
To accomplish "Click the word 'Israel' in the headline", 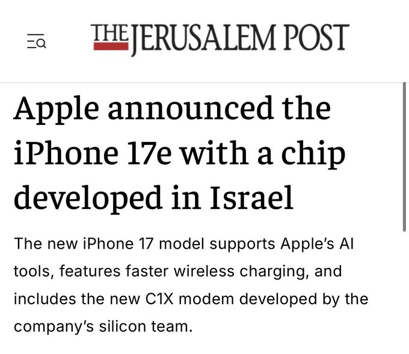I will [252, 197].
